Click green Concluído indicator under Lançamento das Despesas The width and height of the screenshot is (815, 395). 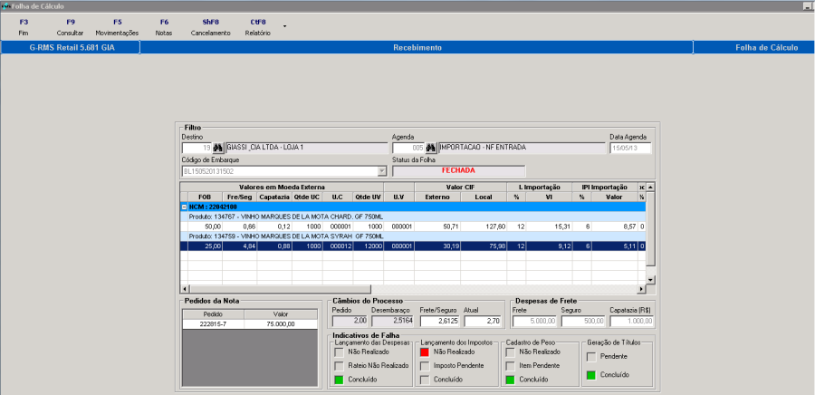339,380
